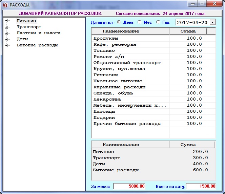Close the РАСХОДЫ window
Image resolution: width=225 pixels, height=194 pixels.
[214, 4]
